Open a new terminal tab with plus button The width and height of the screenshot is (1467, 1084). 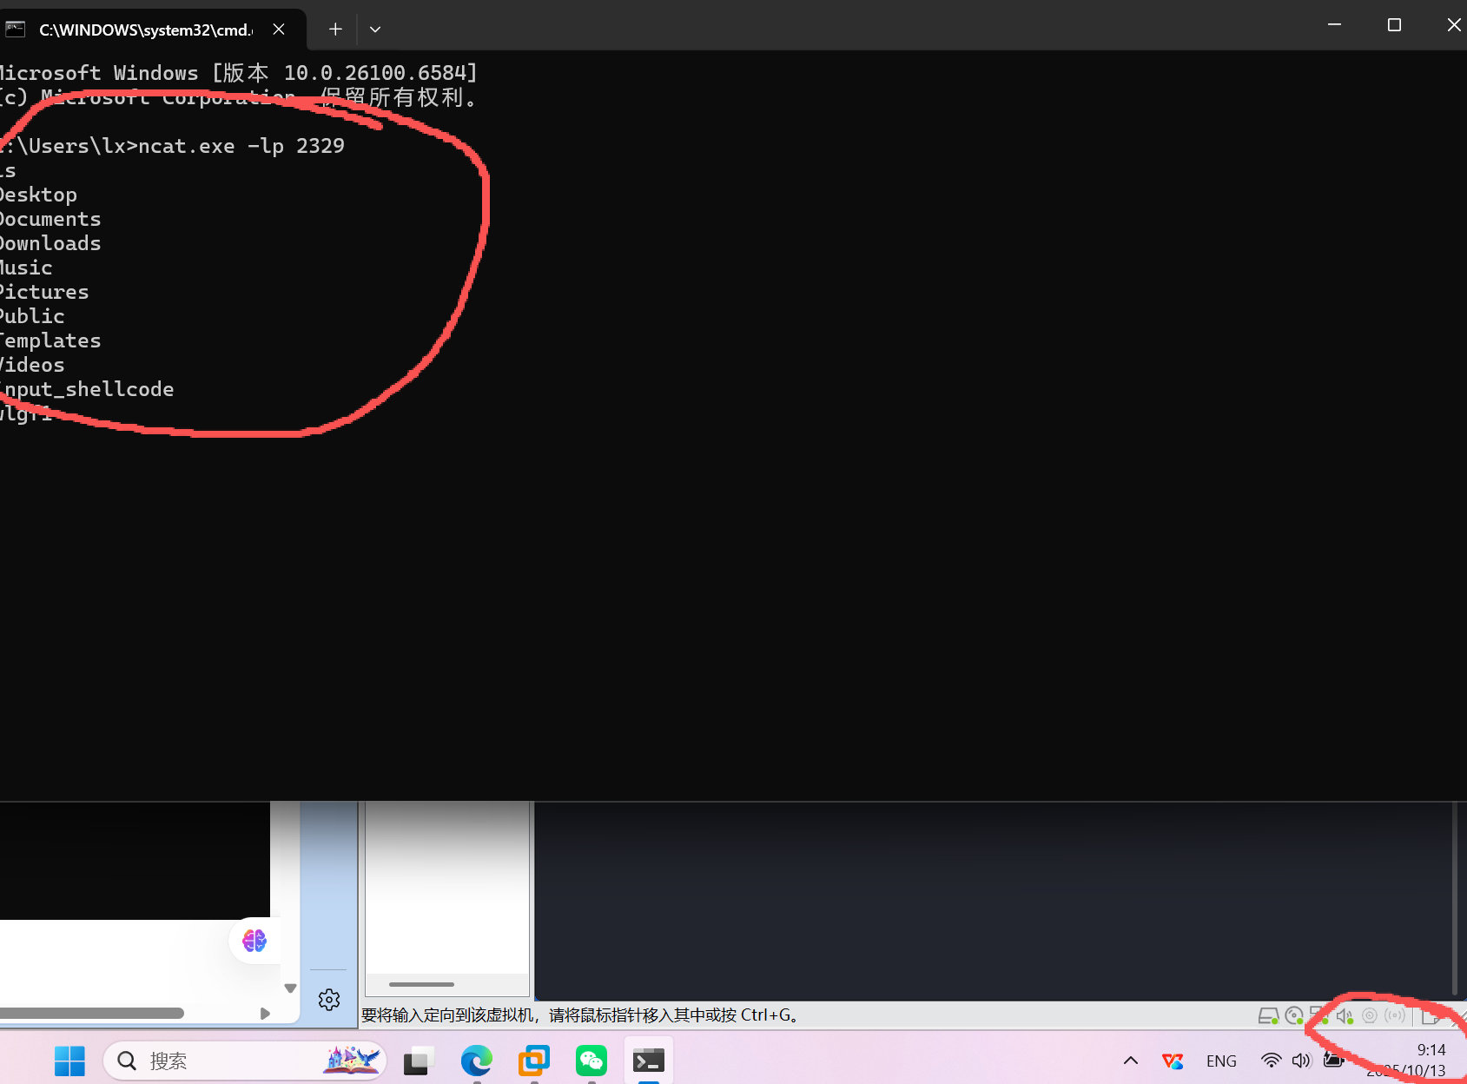click(x=335, y=30)
